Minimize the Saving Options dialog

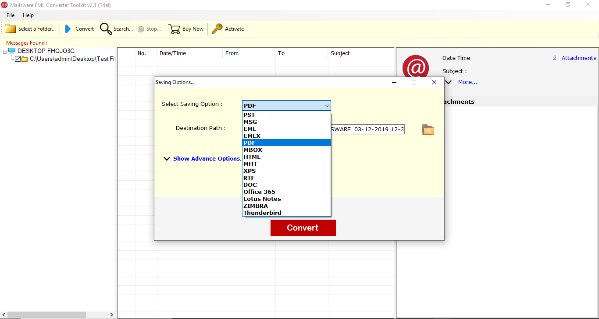(x=394, y=82)
